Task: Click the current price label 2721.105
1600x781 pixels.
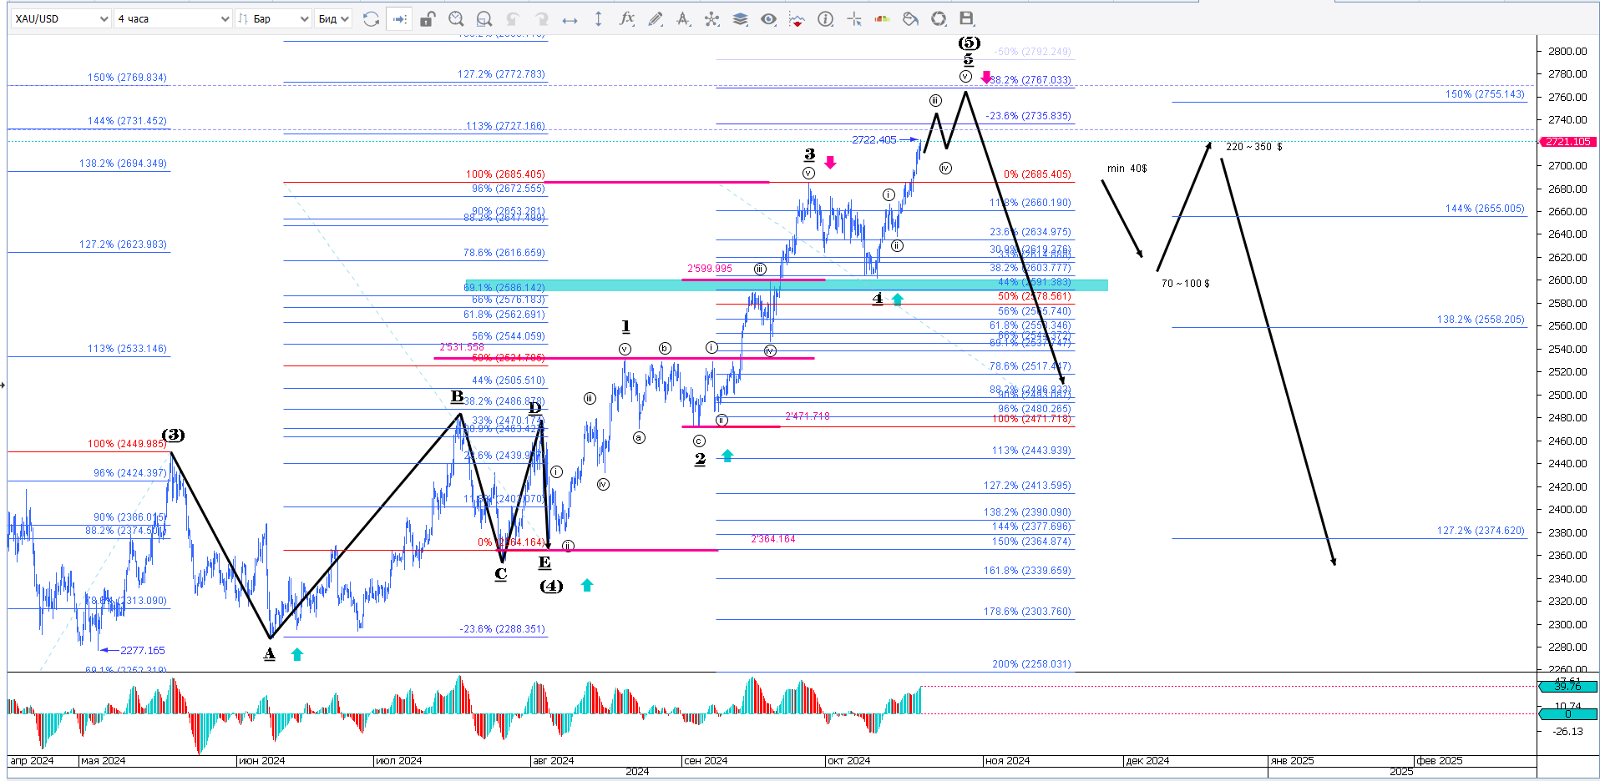Action: [1567, 142]
